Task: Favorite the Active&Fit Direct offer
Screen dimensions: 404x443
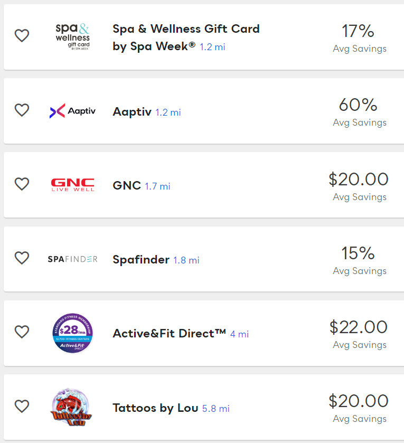Action: [x=22, y=332]
